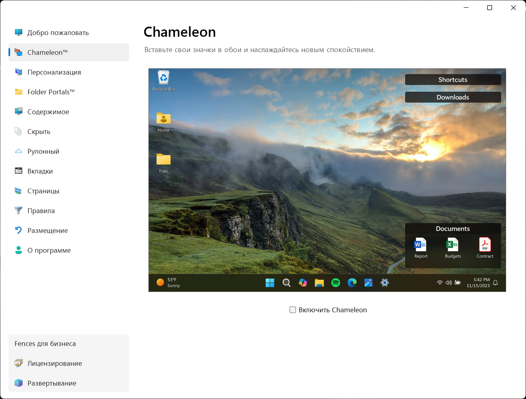526x399 pixels.
Task: Click the Photos icon in the preview taskbar
Action: click(368, 283)
